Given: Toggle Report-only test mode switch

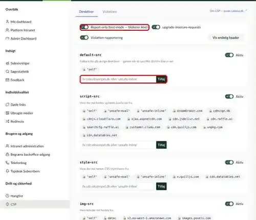Looking at the screenshot, I should [84, 27].
